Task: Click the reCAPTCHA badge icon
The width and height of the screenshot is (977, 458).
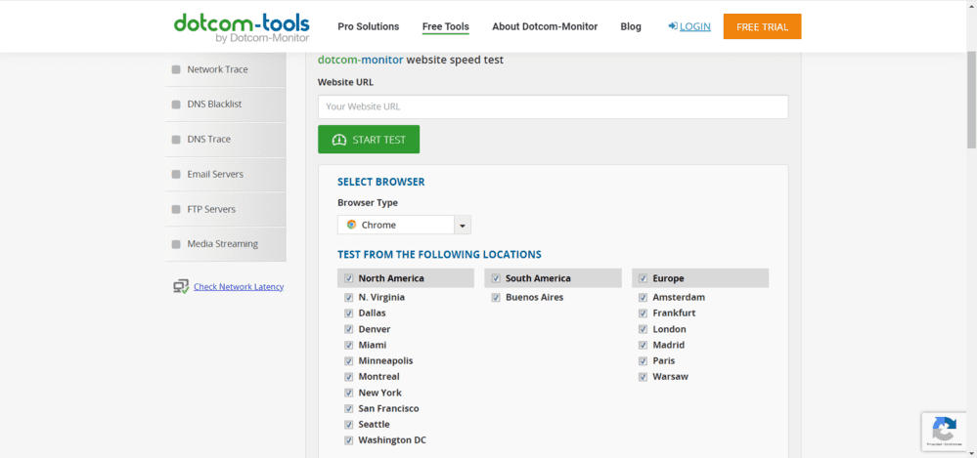Action: point(944,430)
